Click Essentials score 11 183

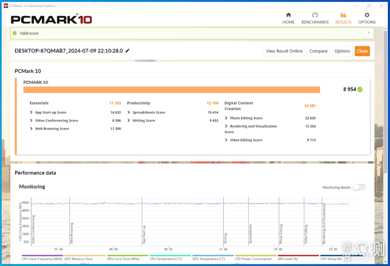tap(115, 103)
